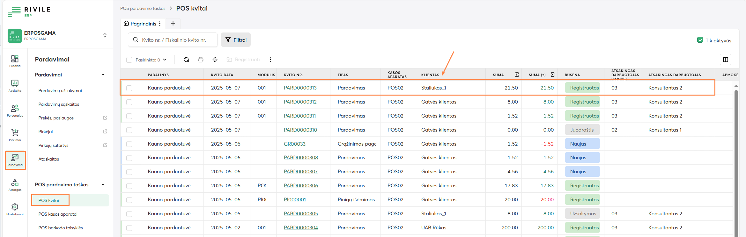Screen dimensions: 746x237
Task: Click the Filtrai button
Action: (x=236, y=40)
